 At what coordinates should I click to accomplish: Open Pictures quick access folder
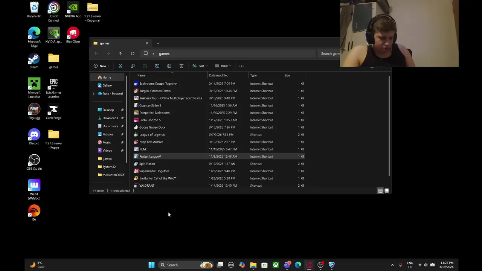(108, 134)
